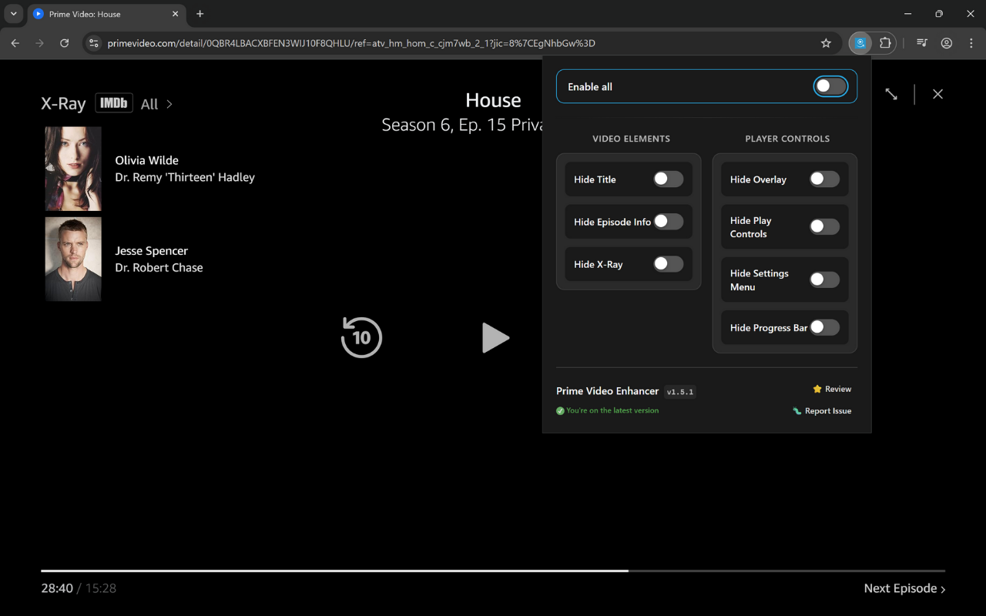
Task: Click the House title text
Action: pos(493,100)
